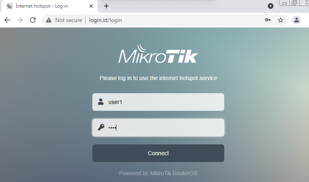Click the key icon in password field
Screen dimensions: 309x182
point(101,127)
